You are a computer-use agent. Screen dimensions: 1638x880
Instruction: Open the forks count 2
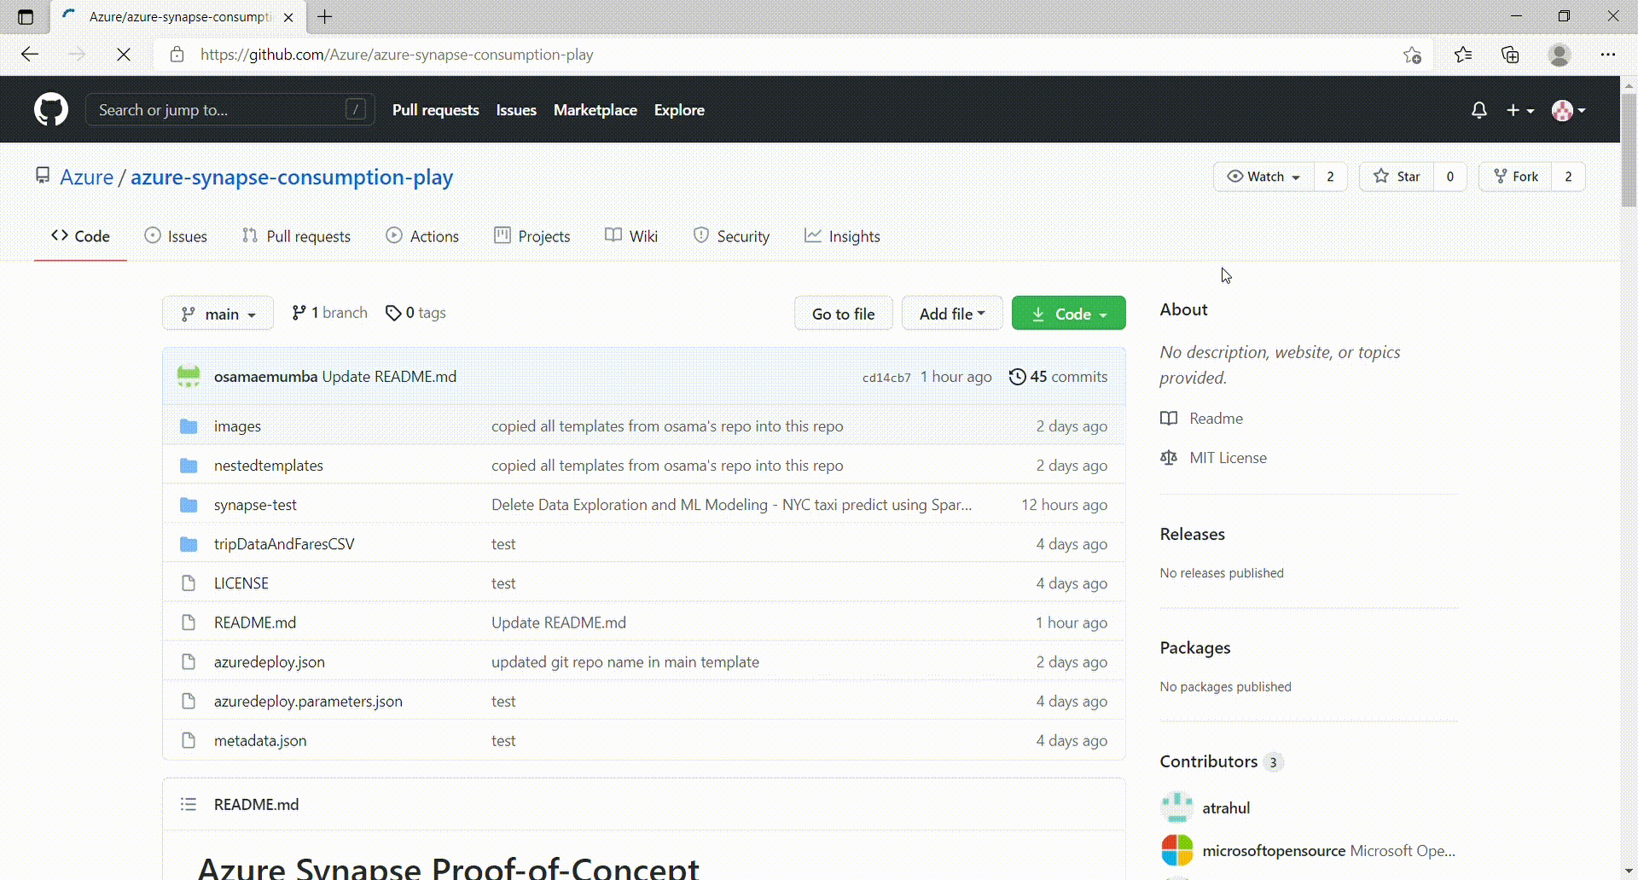[x=1568, y=177]
